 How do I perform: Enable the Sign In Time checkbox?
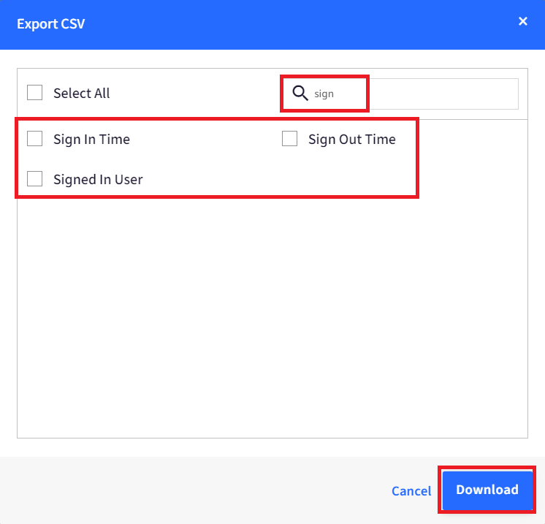pos(35,138)
